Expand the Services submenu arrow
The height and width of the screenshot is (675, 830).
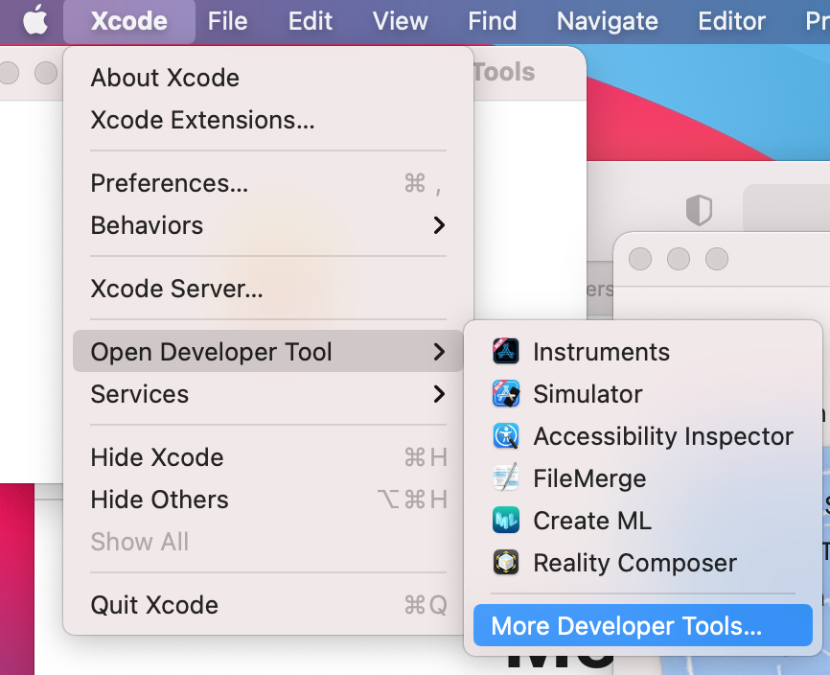click(439, 394)
